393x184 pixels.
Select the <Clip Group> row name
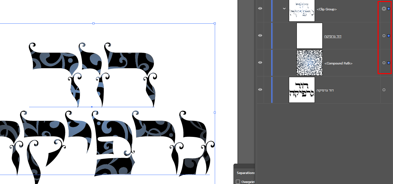tap(327, 9)
